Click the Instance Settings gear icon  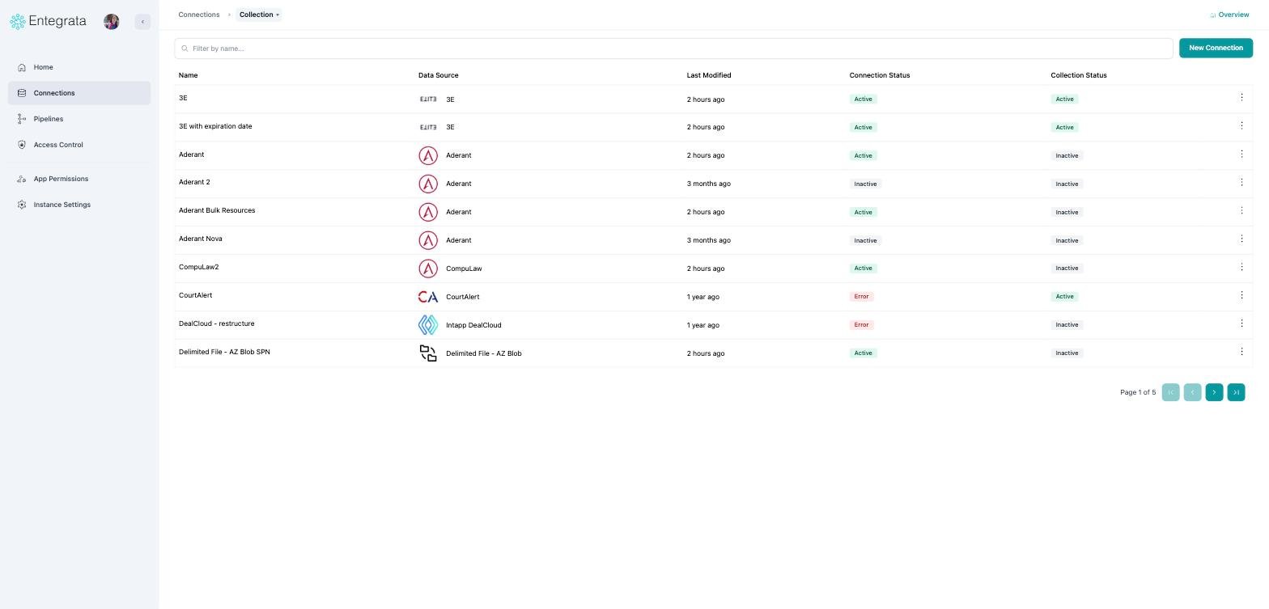22,205
